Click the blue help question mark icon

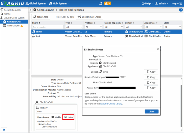click(x=181, y=10)
